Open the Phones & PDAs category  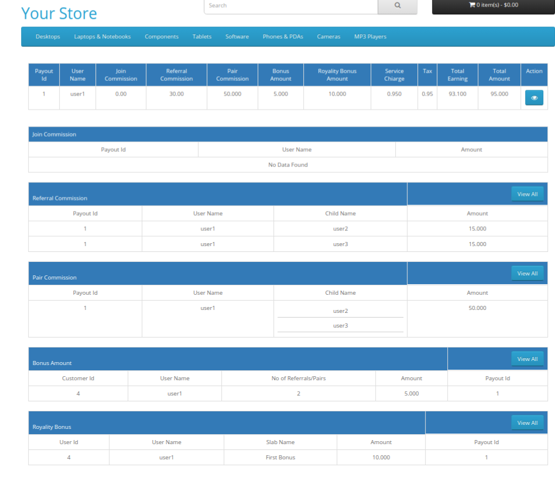(x=283, y=36)
